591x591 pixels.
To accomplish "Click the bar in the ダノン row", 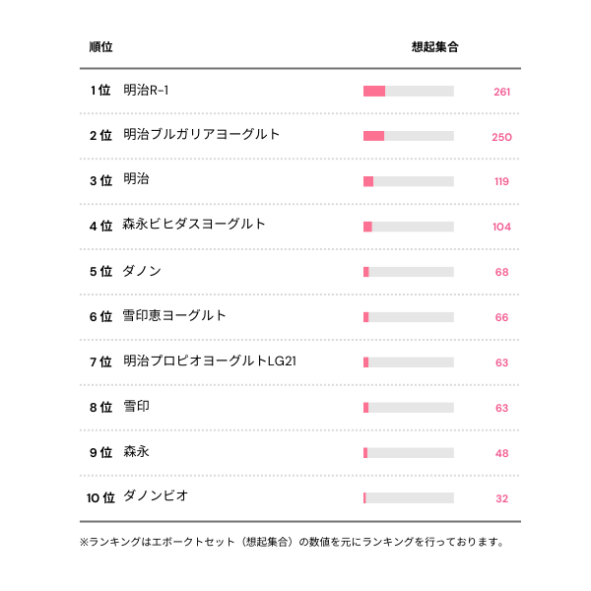I will click(x=408, y=272).
